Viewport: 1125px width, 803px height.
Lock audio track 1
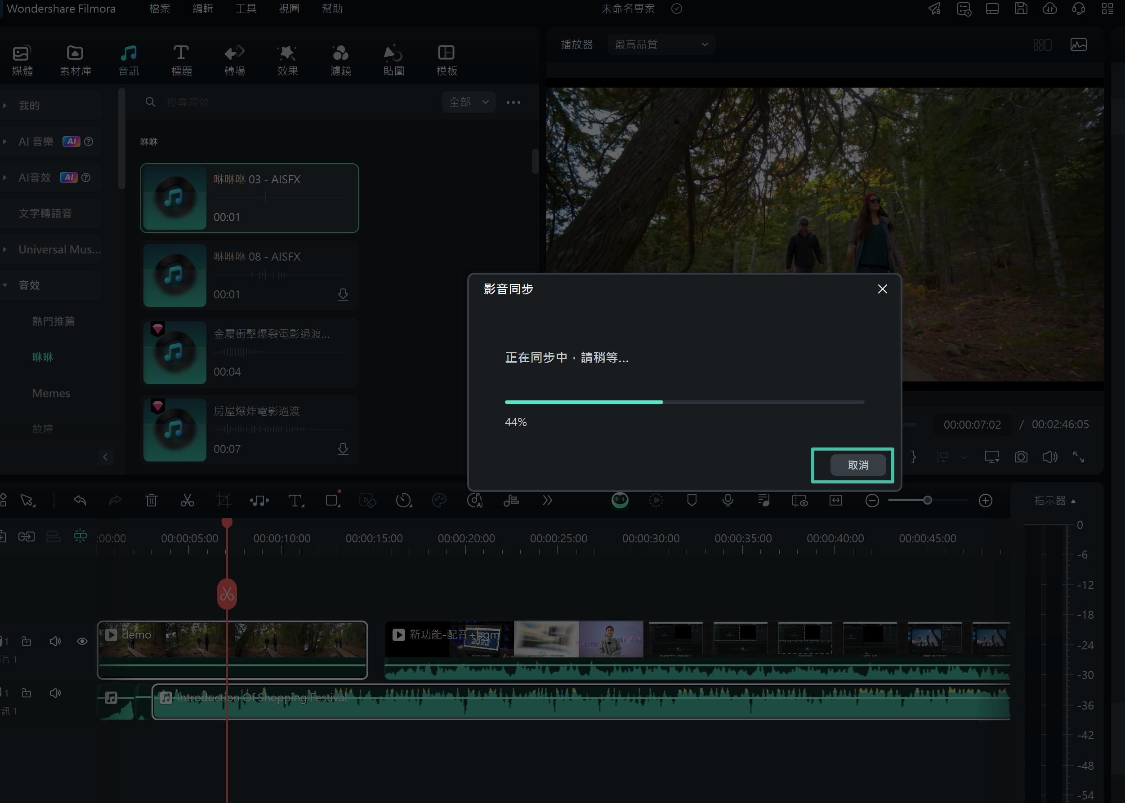tap(27, 693)
